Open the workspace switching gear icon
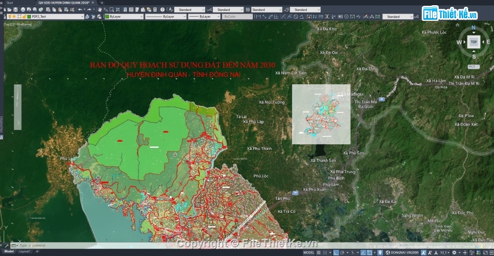Image resolution: width=494 pixels, height=256 pixels. [x=454, y=252]
